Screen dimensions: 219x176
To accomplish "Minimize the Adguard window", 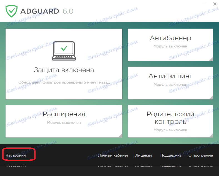I will pos(204,4).
